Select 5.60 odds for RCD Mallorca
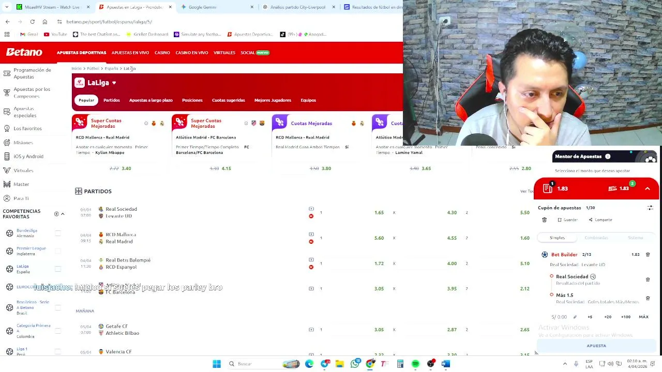Image resolution: width=662 pixels, height=372 pixels. [379, 238]
